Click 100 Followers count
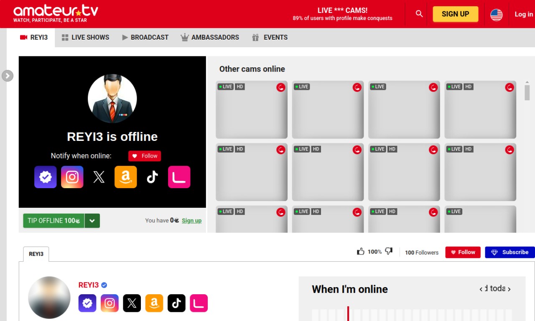Screen dimensions: 535x321 click(x=422, y=252)
